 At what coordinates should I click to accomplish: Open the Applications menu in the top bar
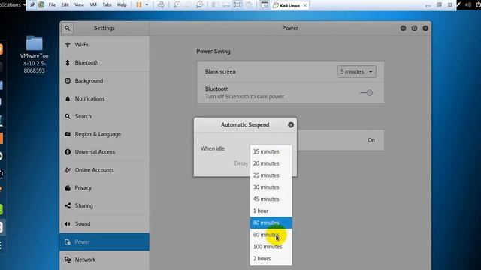pyautogui.click(x=12, y=4)
